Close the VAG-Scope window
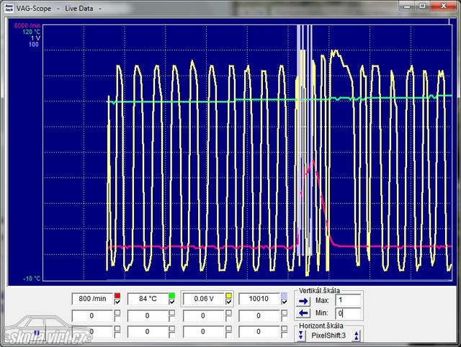The height and width of the screenshot is (347, 461). (444, 6)
